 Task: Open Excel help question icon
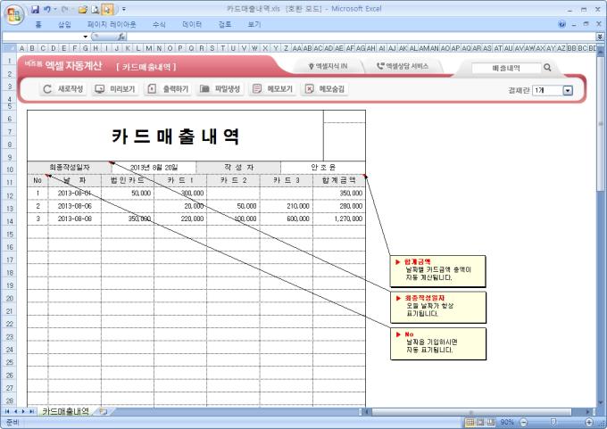[x=562, y=24]
